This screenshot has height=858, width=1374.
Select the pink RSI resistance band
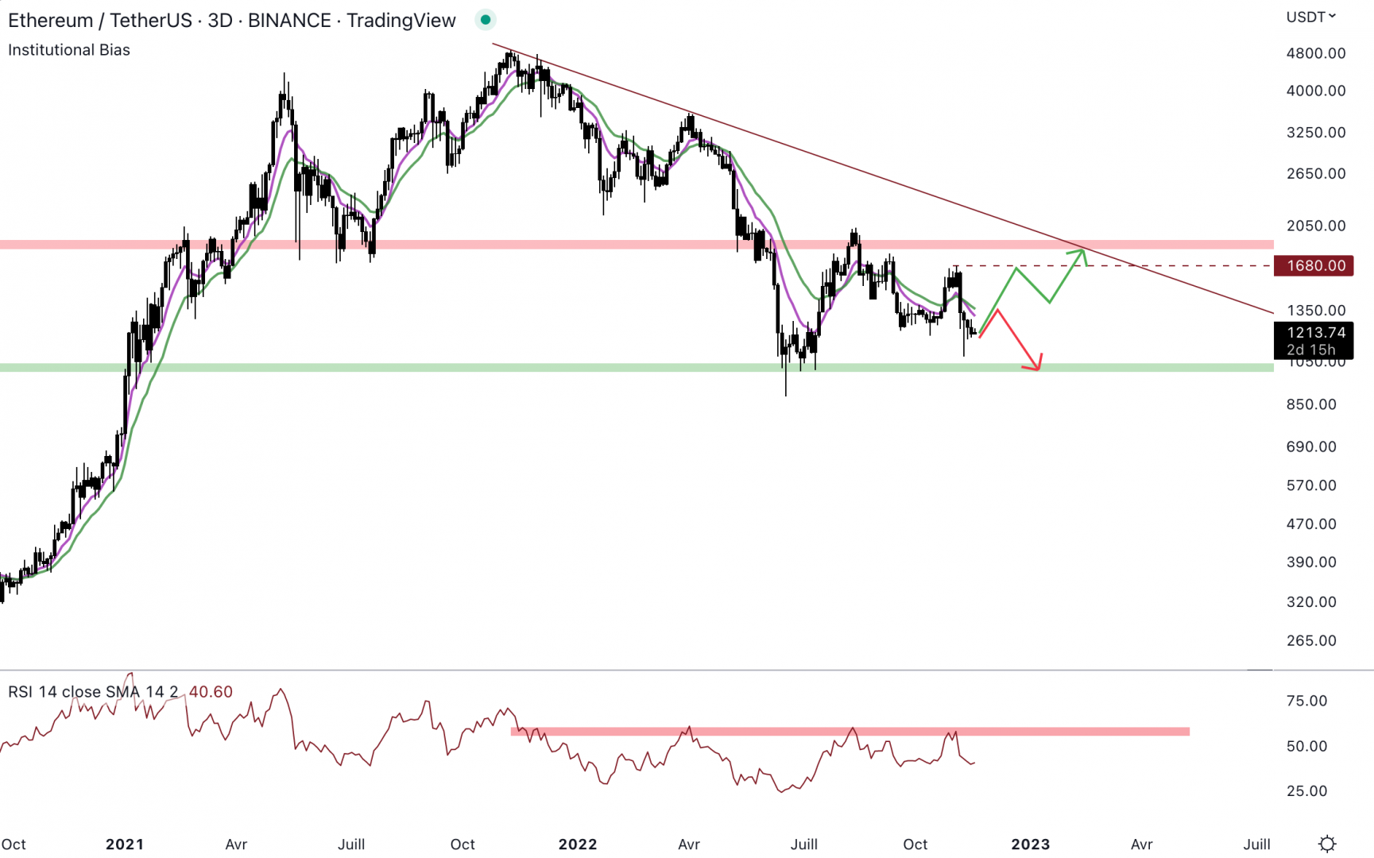click(850, 732)
